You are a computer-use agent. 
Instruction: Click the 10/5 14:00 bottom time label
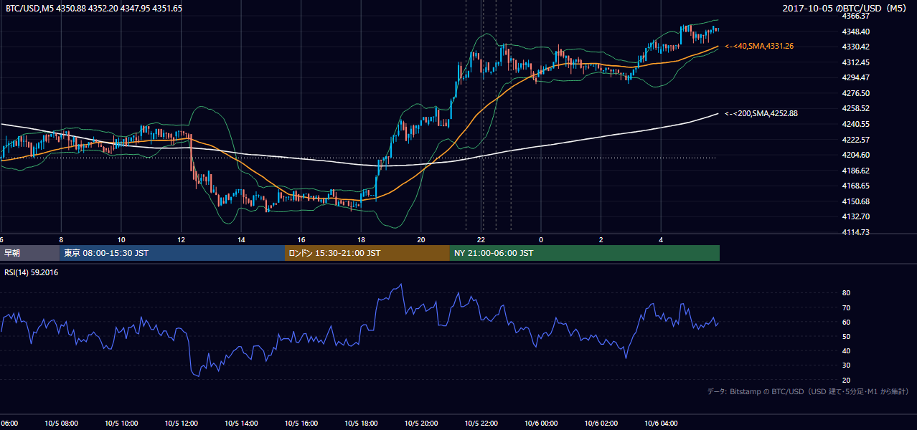pos(241,424)
